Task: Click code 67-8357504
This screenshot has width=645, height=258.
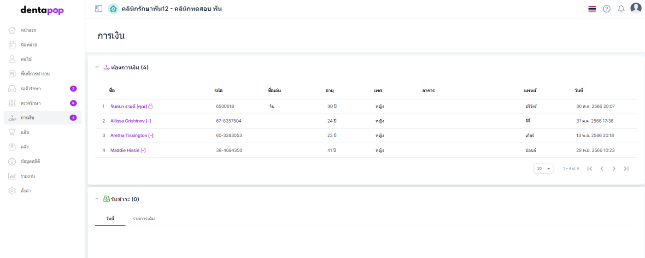Action: tap(229, 121)
